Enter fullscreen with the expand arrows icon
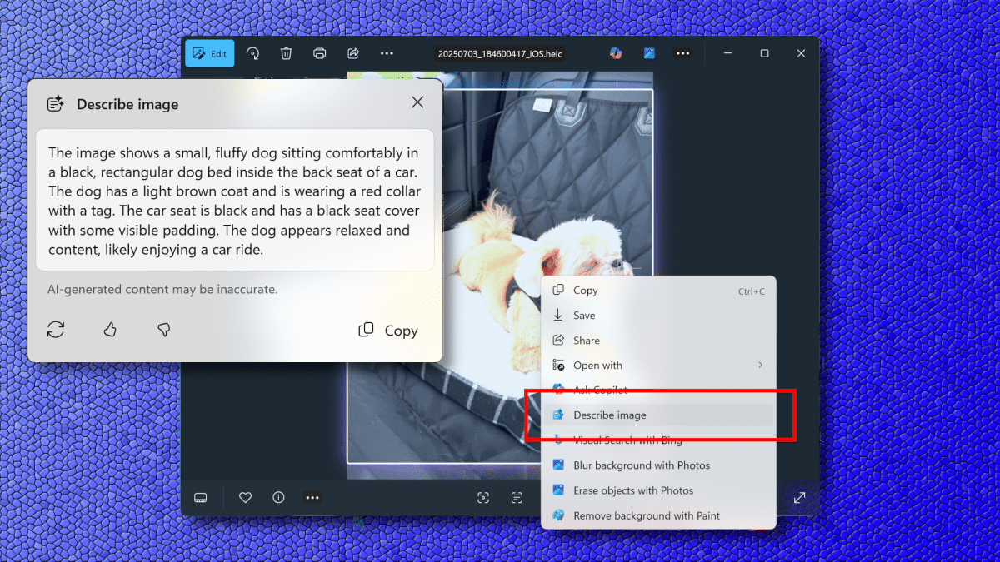 pos(799,498)
